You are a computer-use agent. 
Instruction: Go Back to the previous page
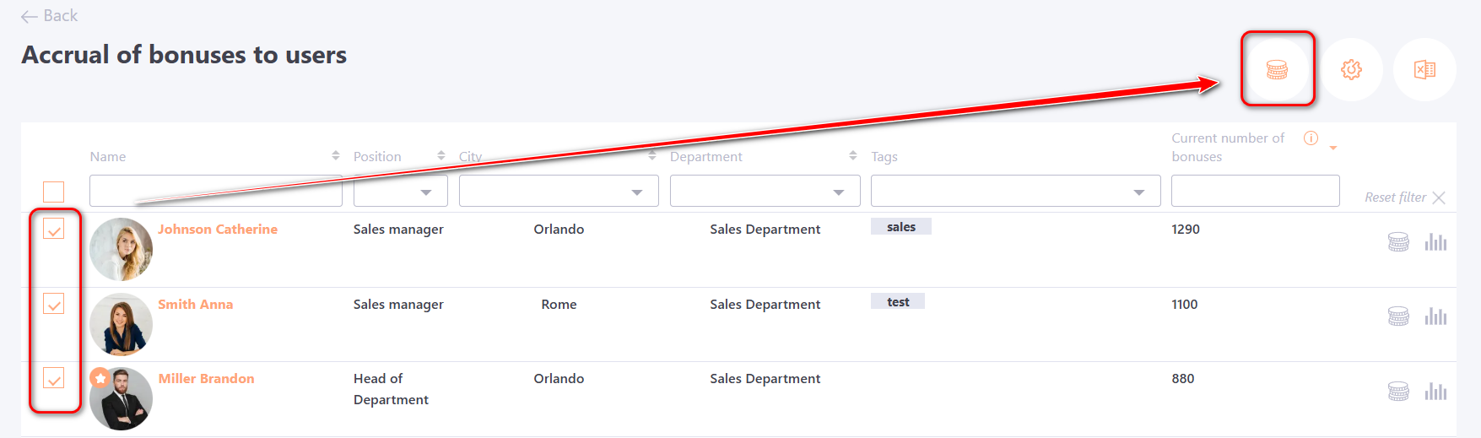[49, 16]
